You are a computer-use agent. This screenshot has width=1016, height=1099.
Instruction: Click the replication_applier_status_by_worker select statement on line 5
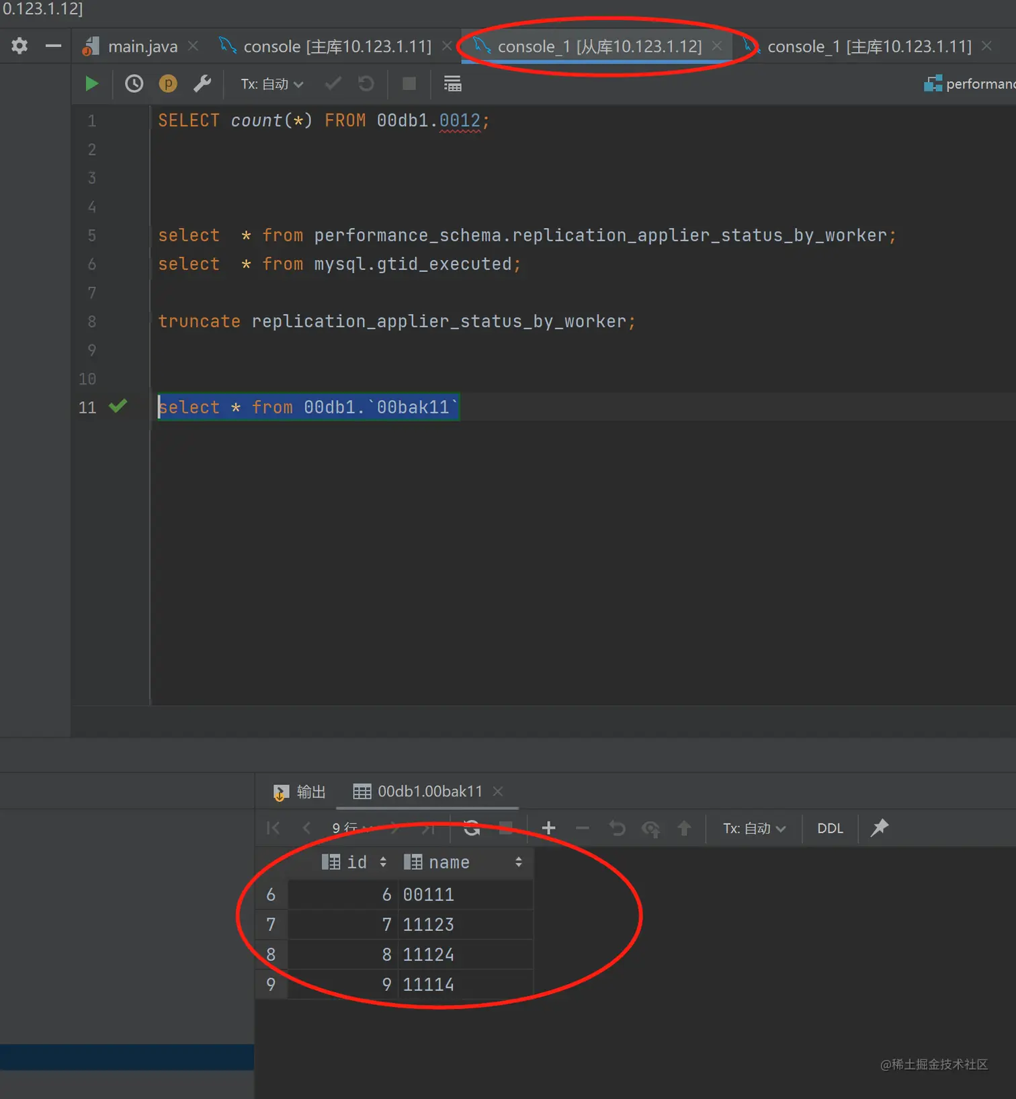coord(527,235)
